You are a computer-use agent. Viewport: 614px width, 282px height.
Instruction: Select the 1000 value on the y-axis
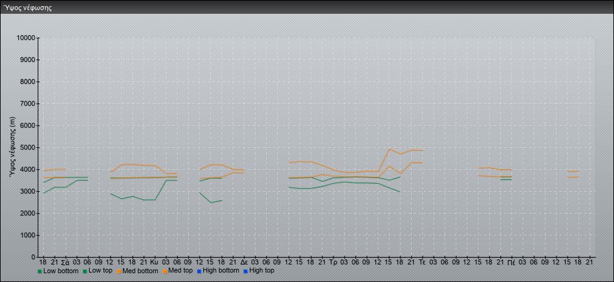(28, 235)
